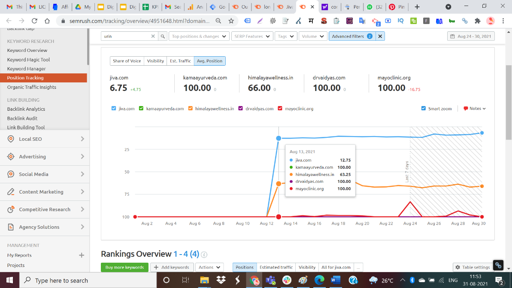Image resolution: width=512 pixels, height=288 pixels.
Task: Switch to the Est. Traffic tab
Action: pos(180,61)
